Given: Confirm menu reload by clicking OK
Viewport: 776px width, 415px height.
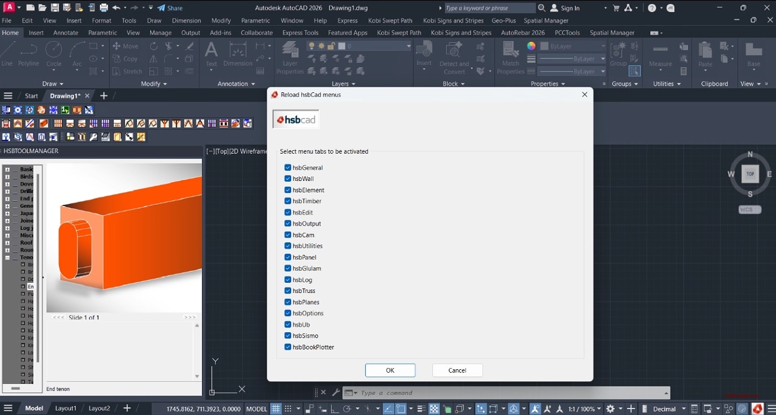Looking at the screenshot, I should (389, 370).
